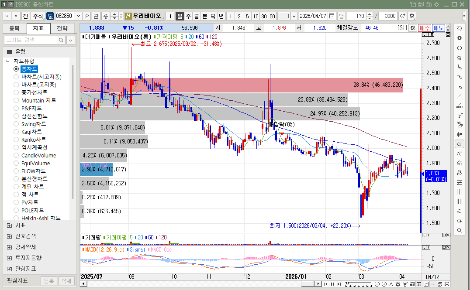Toggle the crosshair plus icon

click(x=433, y=284)
